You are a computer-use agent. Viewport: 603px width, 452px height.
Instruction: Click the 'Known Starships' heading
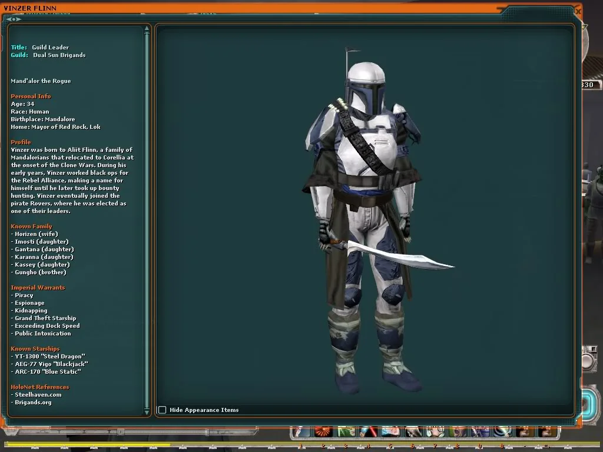coord(35,349)
